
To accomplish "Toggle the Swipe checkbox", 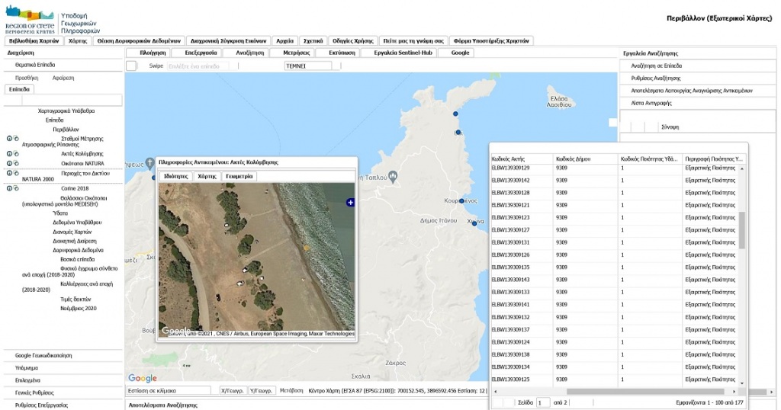I will pyautogui.click(x=131, y=66).
